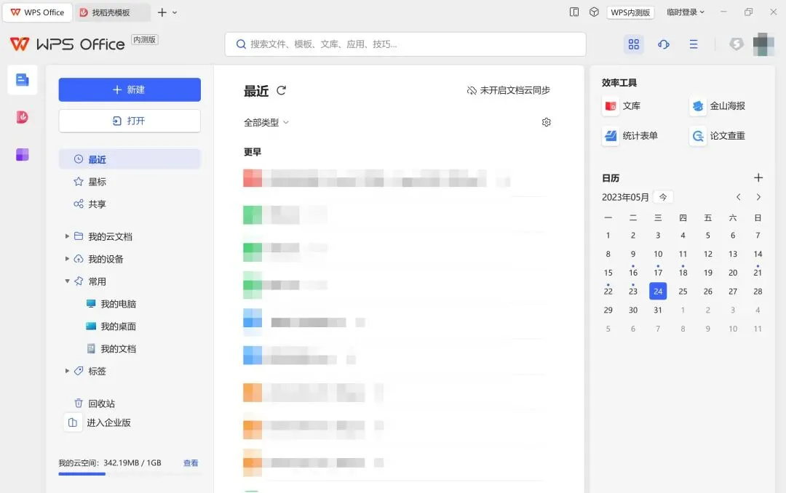Select May 17 in calendar
The height and width of the screenshot is (493, 786).
(658, 273)
